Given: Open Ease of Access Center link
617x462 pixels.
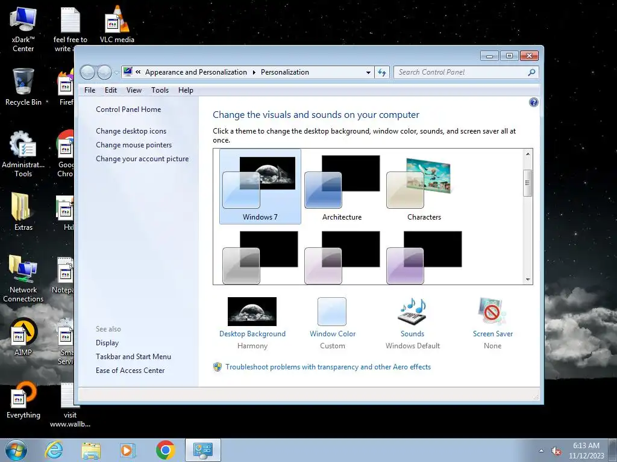Looking at the screenshot, I should tap(130, 370).
